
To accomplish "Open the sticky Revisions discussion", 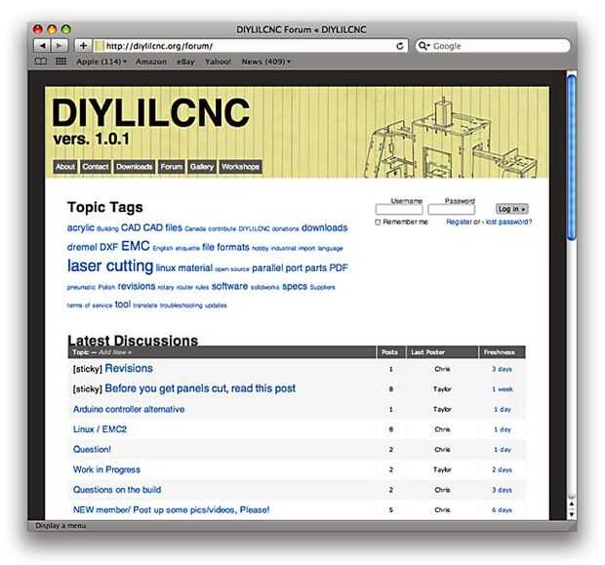I will (x=129, y=369).
